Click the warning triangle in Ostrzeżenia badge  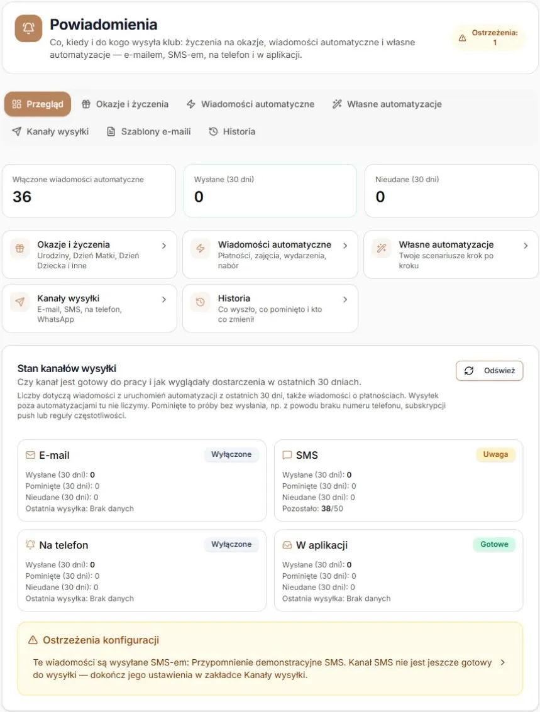point(462,38)
